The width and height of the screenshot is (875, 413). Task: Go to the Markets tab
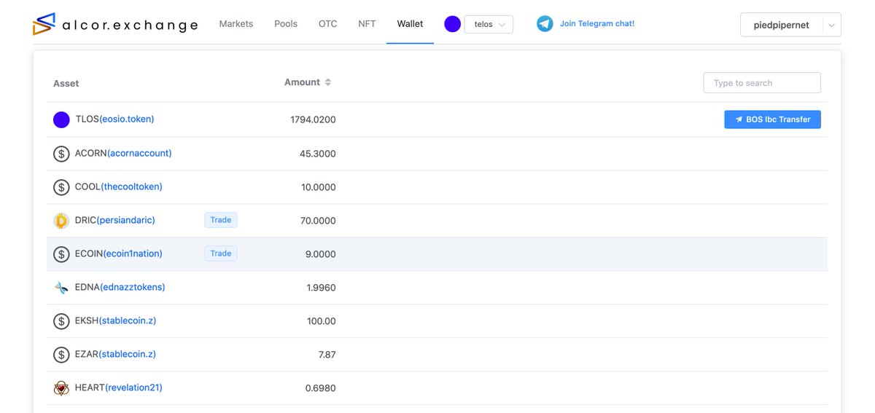236,24
